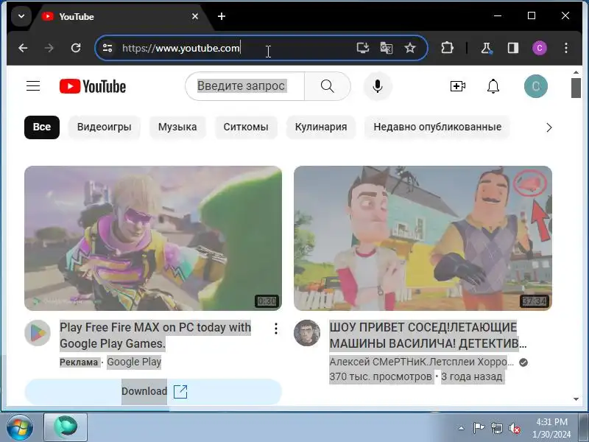Close the YouTube tab
Screen dimensions: 589x442
[x=195, y=16]
